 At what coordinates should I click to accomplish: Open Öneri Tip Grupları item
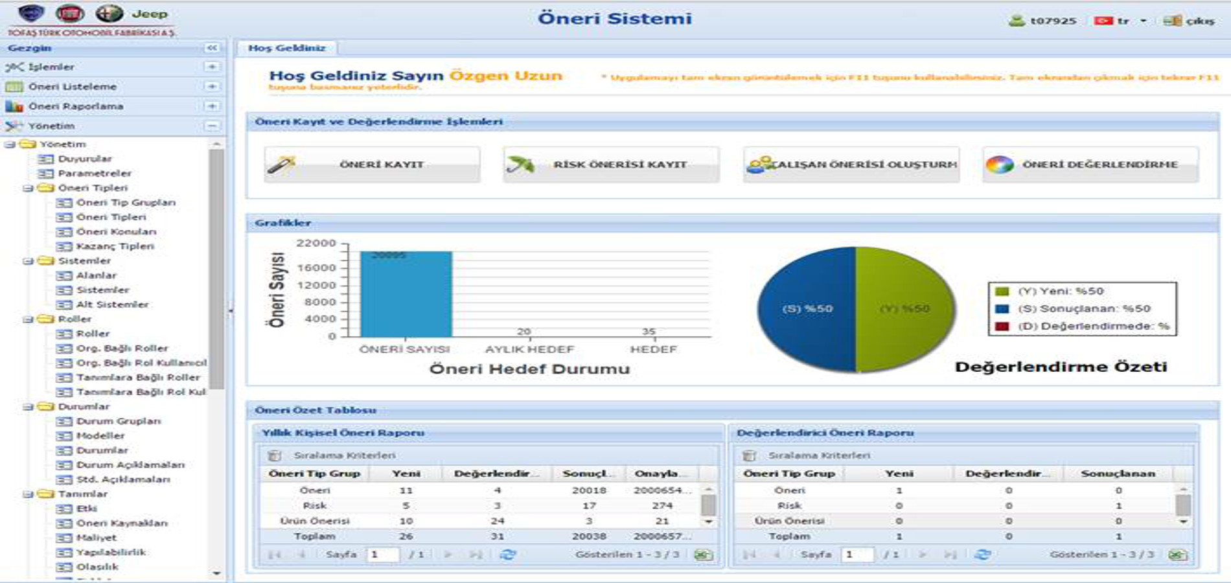pyautogui.click(x=126, y=203)
